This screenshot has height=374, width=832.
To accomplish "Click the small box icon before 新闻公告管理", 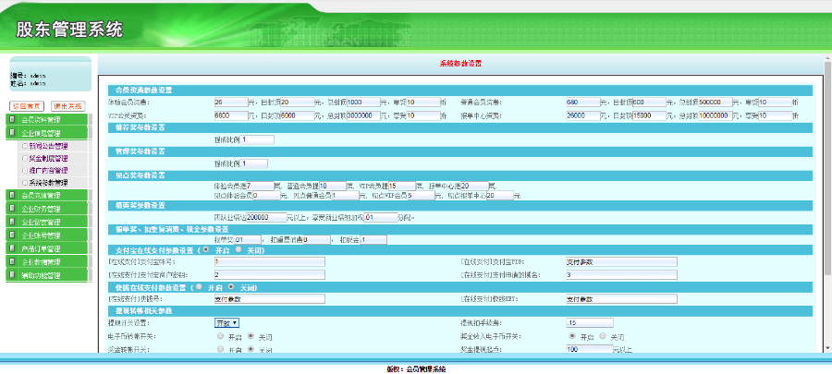I will [23, 146].
